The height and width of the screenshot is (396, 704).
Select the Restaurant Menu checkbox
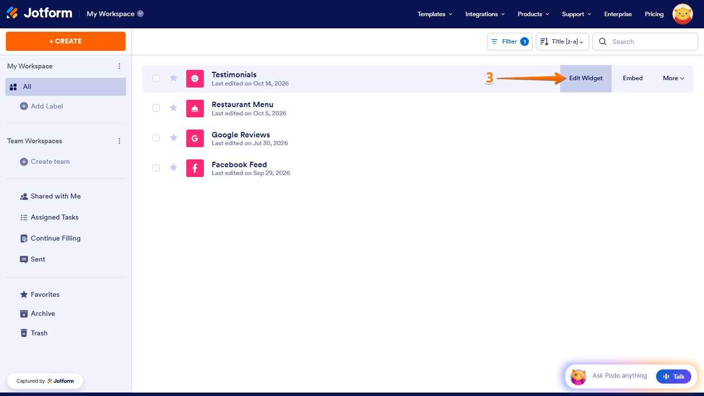pos(156,108)
